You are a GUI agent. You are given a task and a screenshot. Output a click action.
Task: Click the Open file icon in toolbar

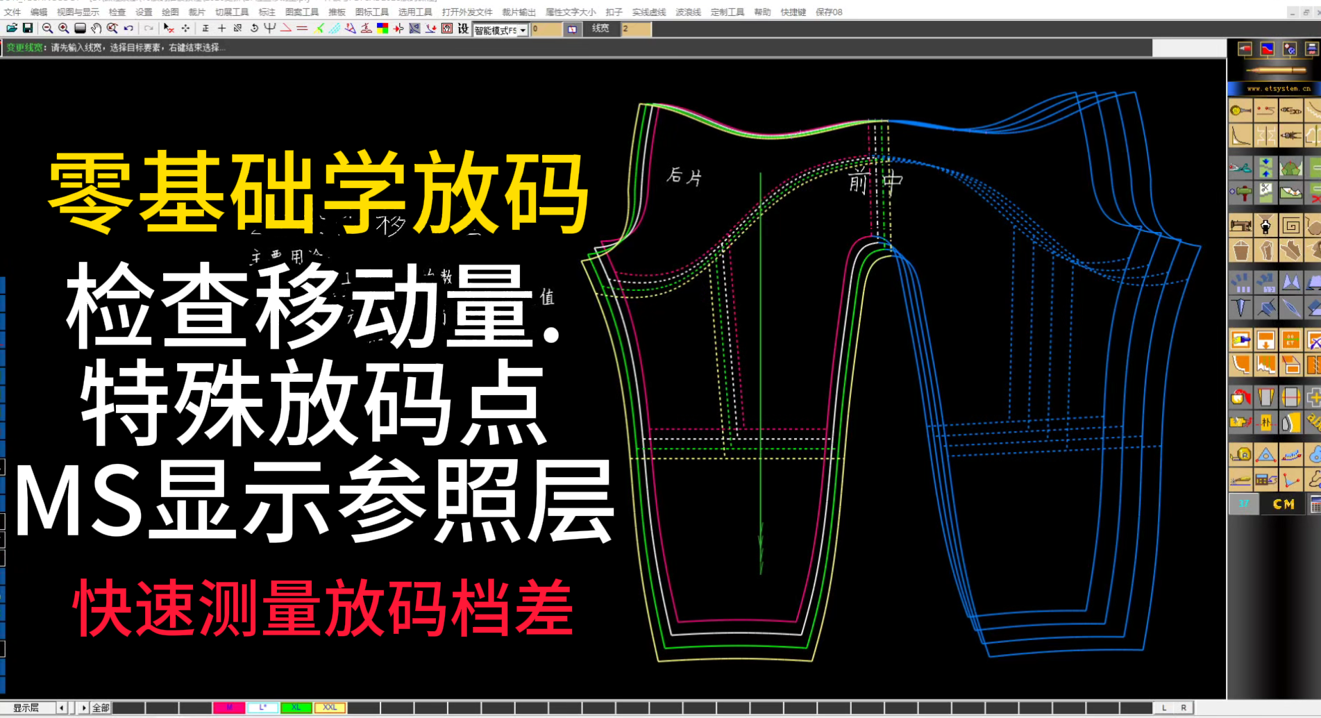click(x=12, y=28)
